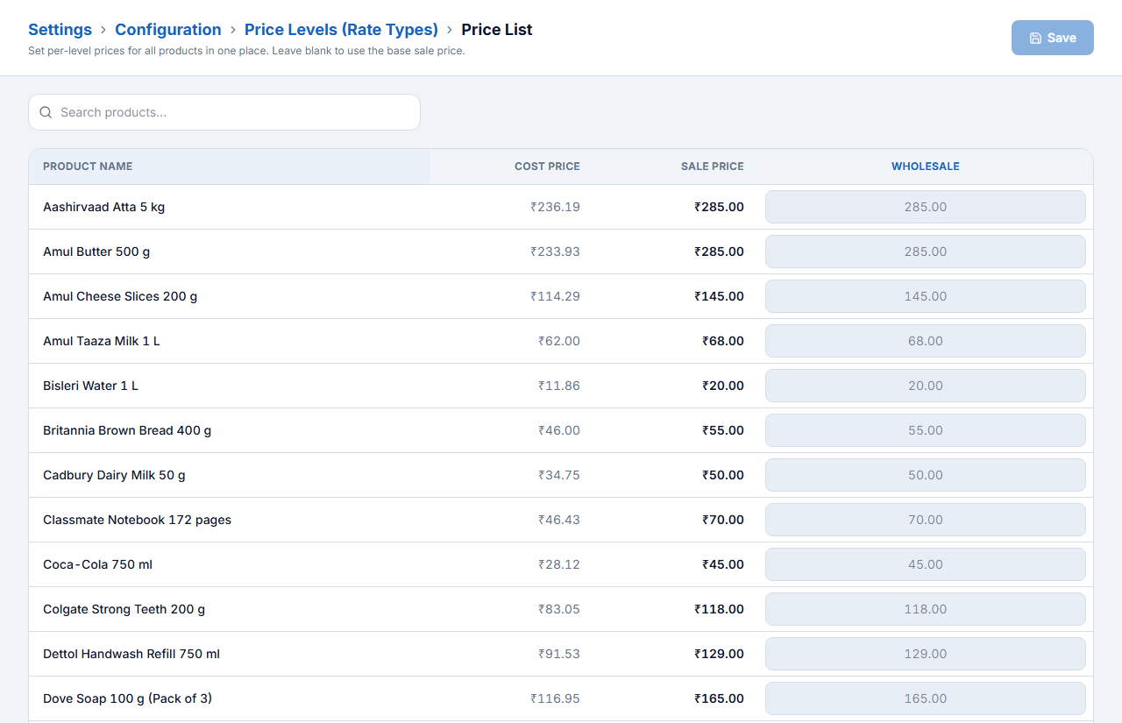Click cost price ₹11.86

tap(559, 386)
